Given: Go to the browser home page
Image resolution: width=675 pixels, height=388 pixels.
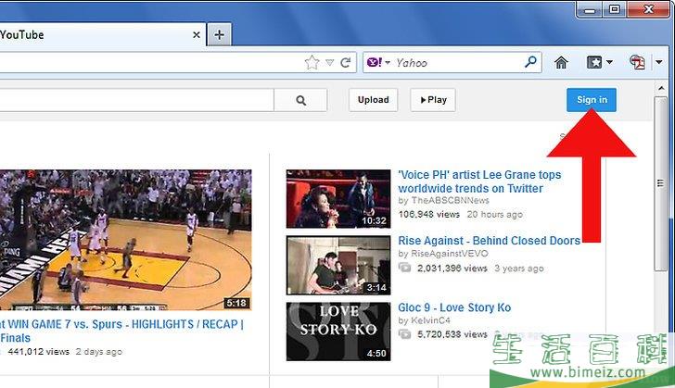Looking at the screenshot, I should point(560,63).
